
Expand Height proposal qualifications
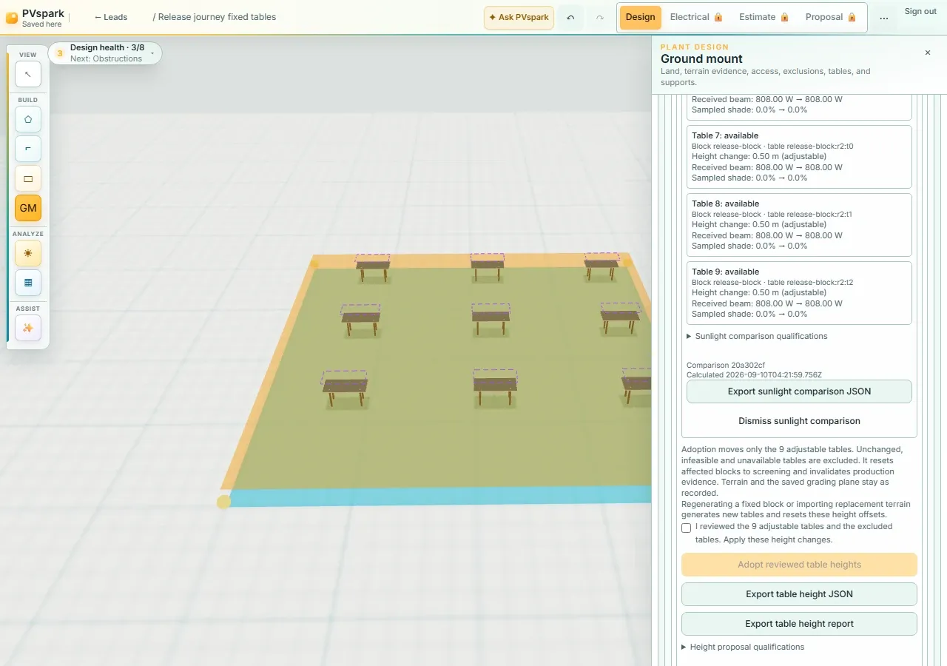(743, 647)
